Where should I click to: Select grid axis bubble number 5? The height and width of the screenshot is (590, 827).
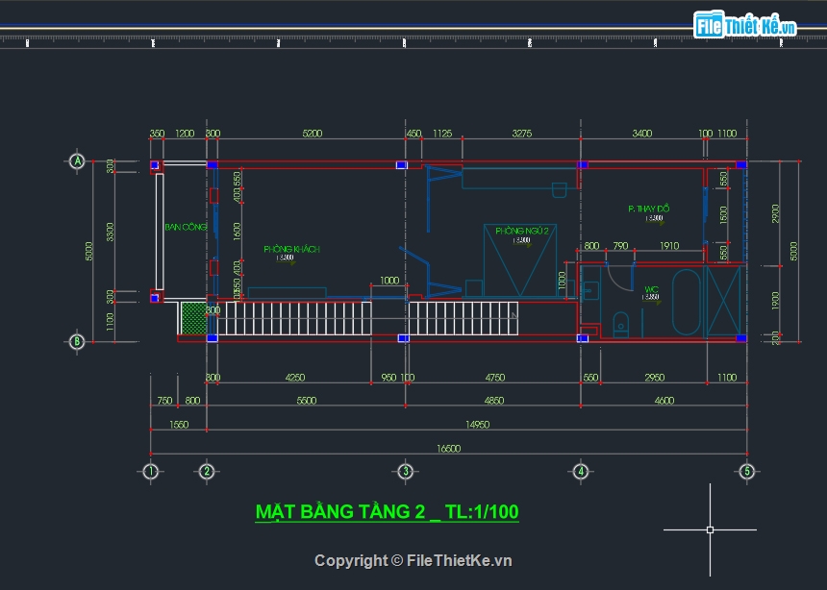point(746,471)
